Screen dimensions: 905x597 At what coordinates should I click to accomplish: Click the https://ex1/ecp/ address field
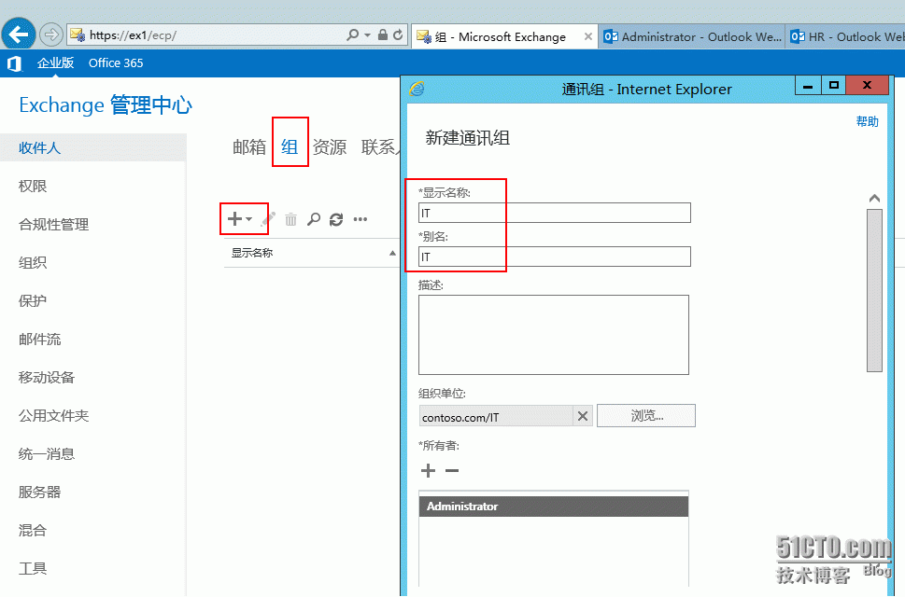pyautogui.click(x=205, y=35)
